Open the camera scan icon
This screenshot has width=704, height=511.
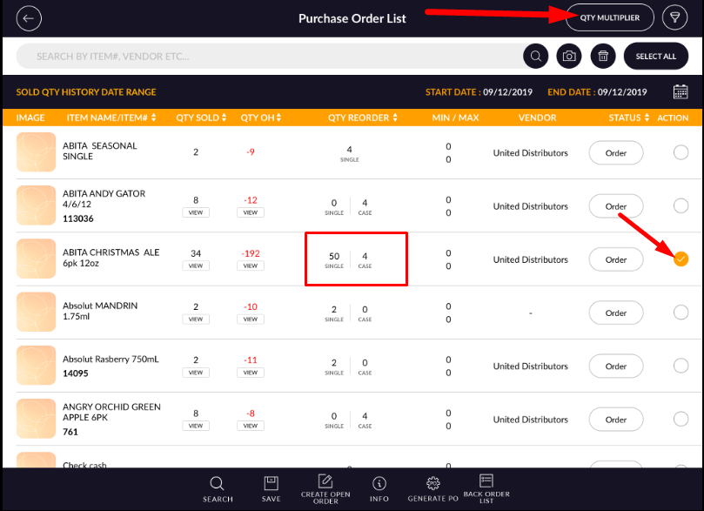569,57
